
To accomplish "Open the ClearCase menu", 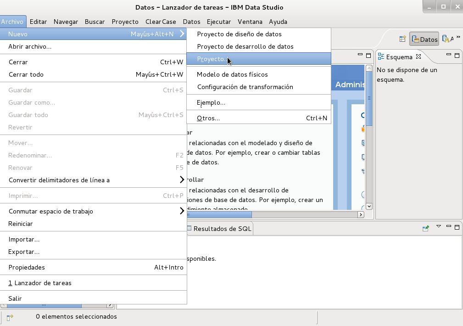I will coord(161,22).
